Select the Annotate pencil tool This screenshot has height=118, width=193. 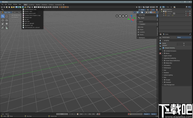[x=3, y=28]
